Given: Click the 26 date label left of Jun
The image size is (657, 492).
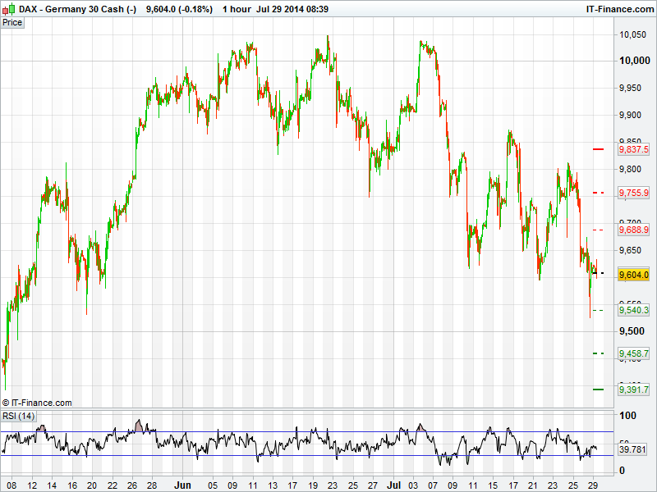Looking at the screenshot, I should click(x=132, y=485).
